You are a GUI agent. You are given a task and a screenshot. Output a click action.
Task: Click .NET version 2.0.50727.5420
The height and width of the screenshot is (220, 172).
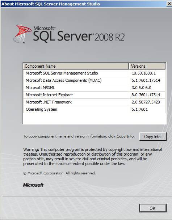pos(146,102)
